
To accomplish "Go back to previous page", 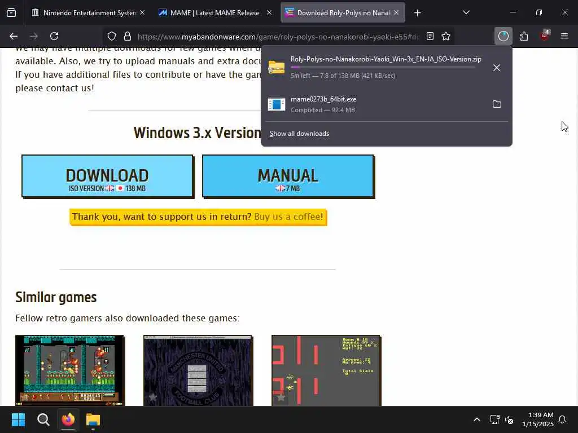I will [14, 36].
